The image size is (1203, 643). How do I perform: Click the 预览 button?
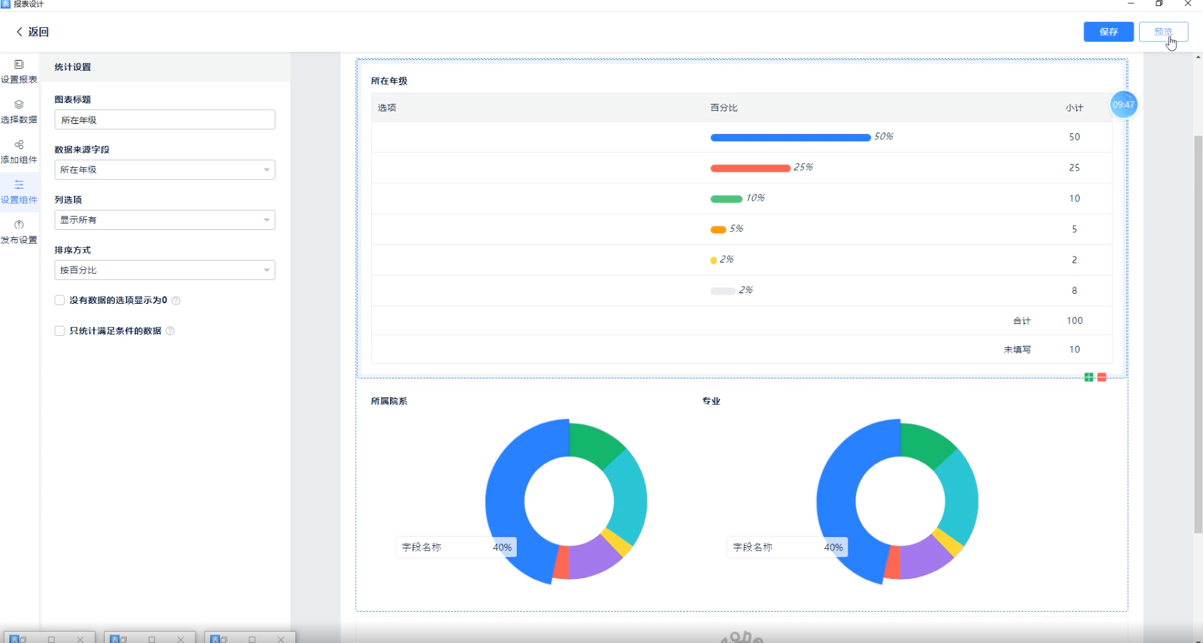click(1163, 32)
